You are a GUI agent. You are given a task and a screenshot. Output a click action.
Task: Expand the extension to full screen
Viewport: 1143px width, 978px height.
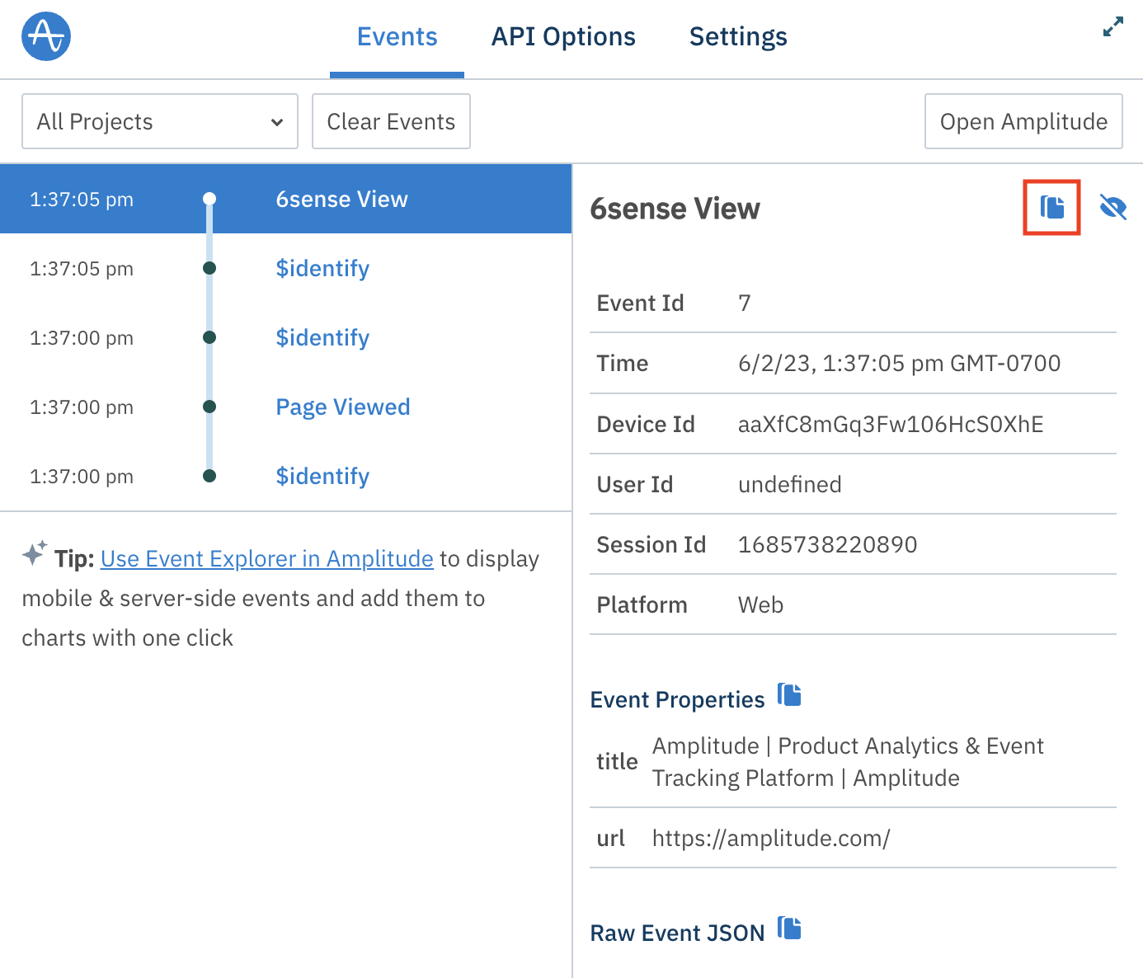pos(1112,27)
